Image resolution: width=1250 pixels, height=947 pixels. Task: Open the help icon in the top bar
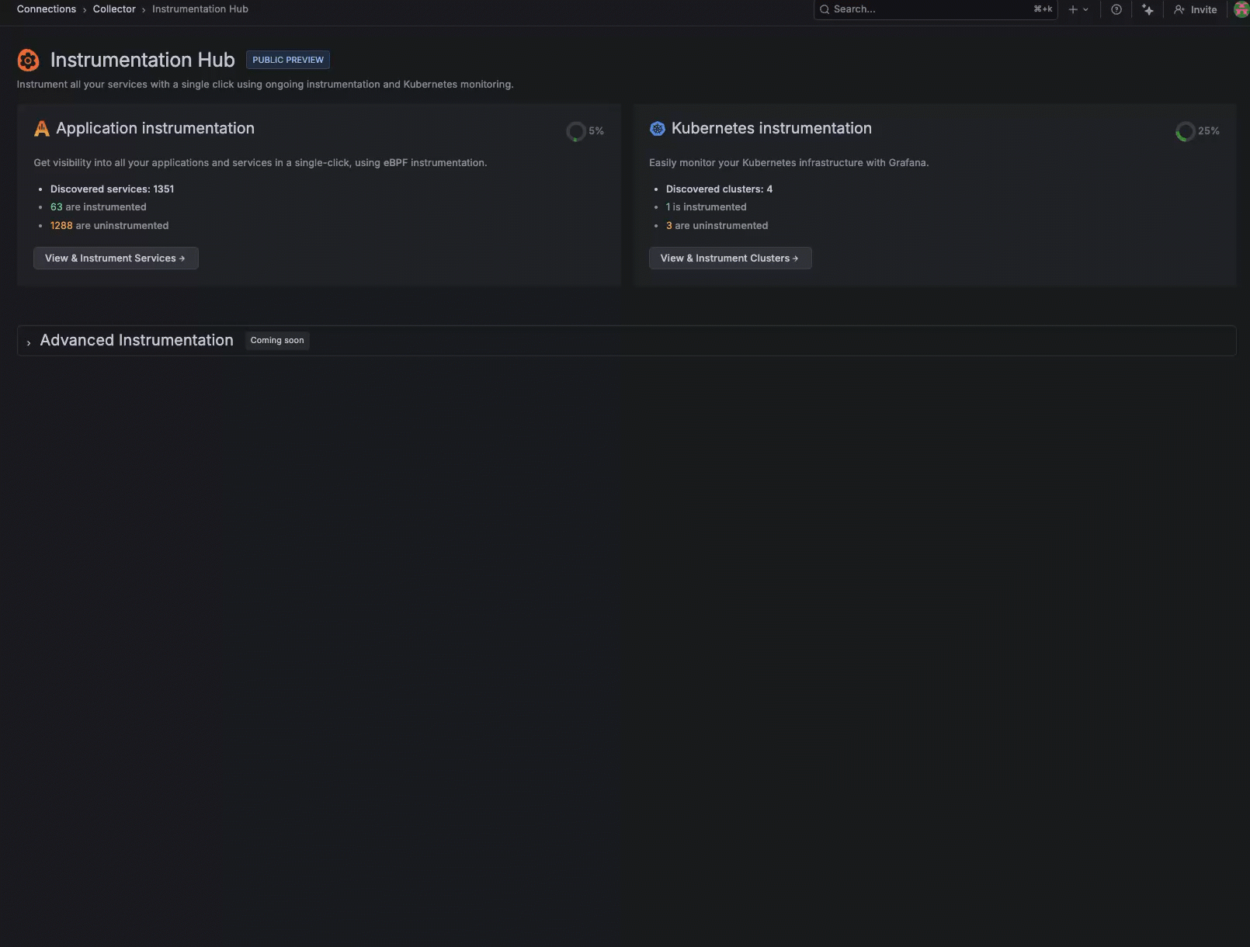[x=1116, y=9]
